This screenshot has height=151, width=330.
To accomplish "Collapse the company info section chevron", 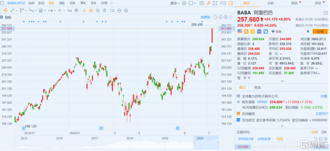I will [282, 126].
